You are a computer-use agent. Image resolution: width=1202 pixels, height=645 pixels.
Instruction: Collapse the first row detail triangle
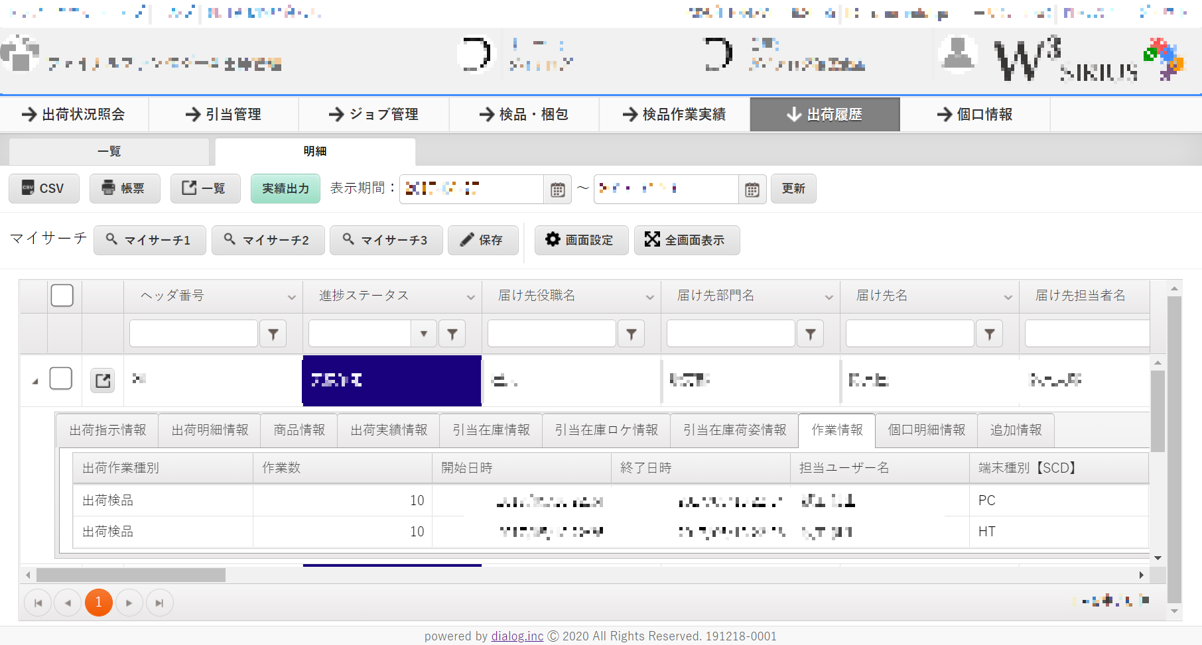(x=35, y=381)
